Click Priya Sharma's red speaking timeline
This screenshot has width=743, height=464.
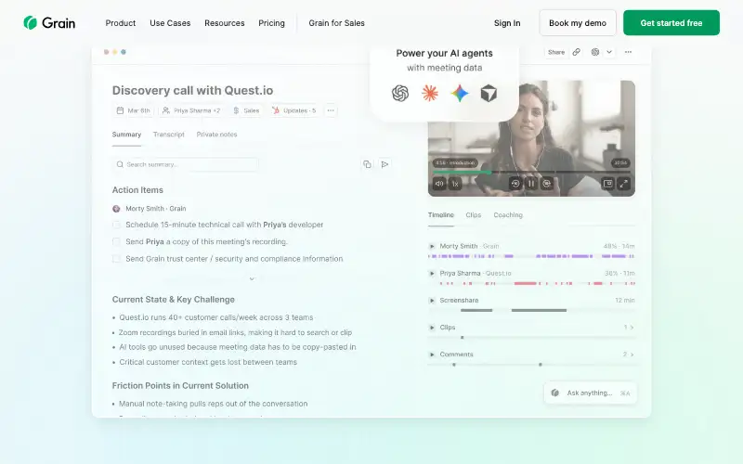point(531,283)
